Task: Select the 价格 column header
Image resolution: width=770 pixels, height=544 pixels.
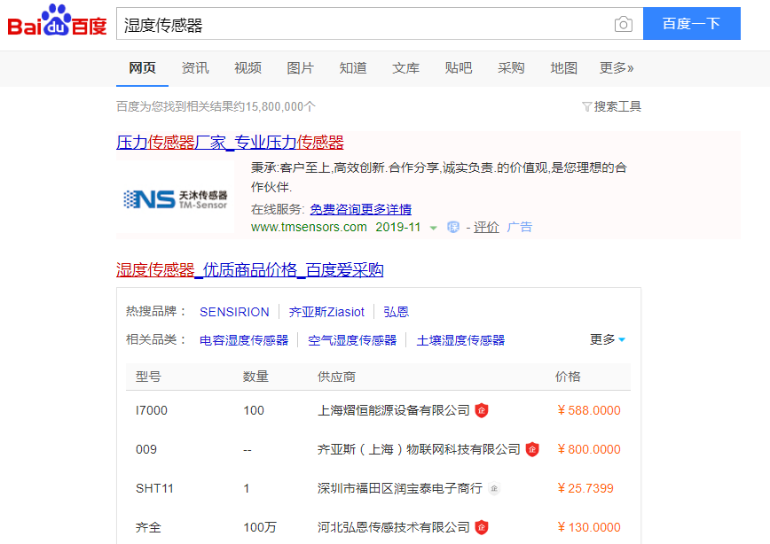Action: click(568, 377)
